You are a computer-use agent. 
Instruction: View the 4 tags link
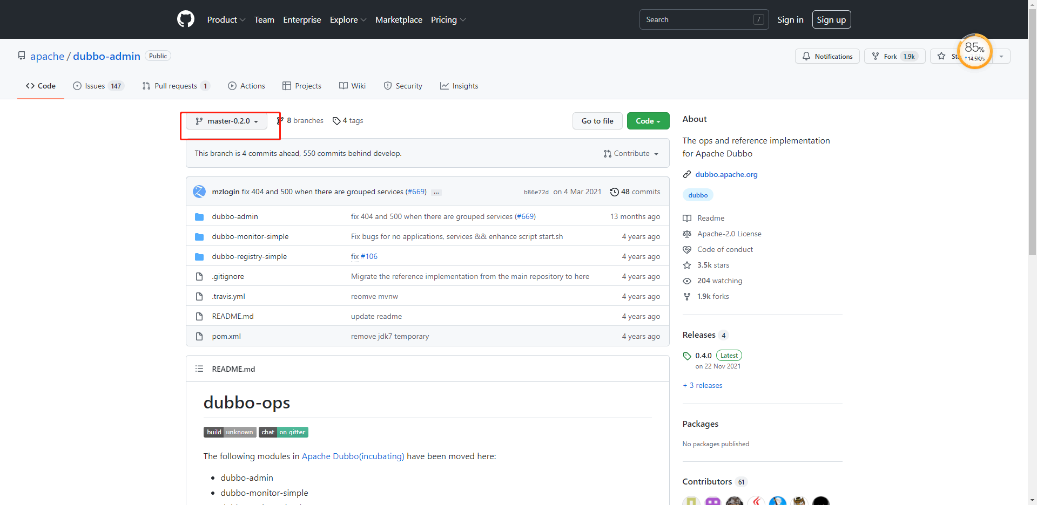(x=348, y=121)
